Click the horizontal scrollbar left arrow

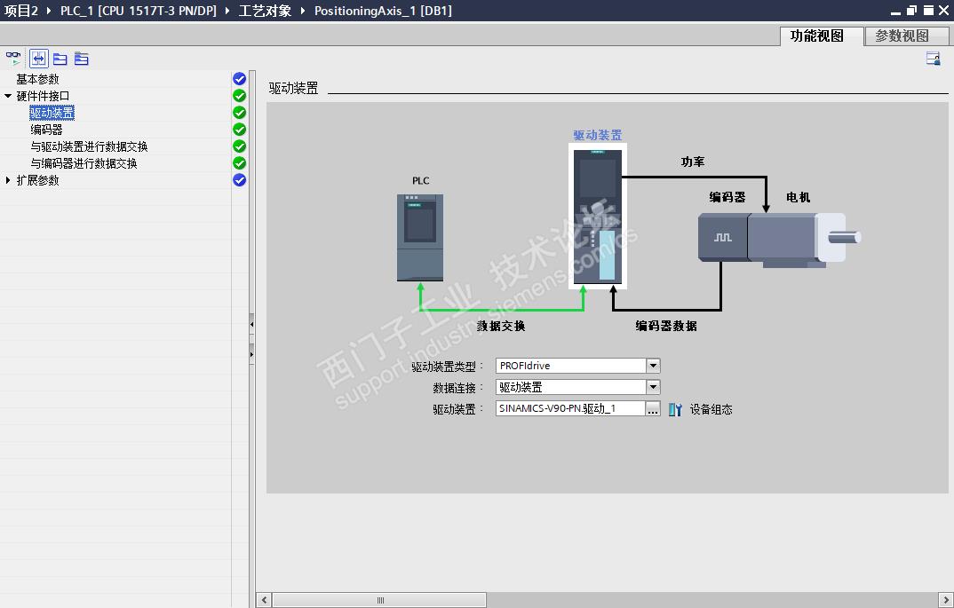[x=264, y=600]
